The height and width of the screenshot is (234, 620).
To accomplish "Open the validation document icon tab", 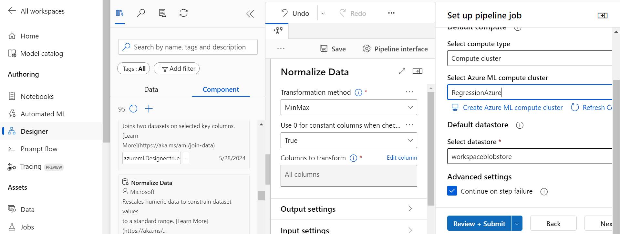I will pos(162,13).
